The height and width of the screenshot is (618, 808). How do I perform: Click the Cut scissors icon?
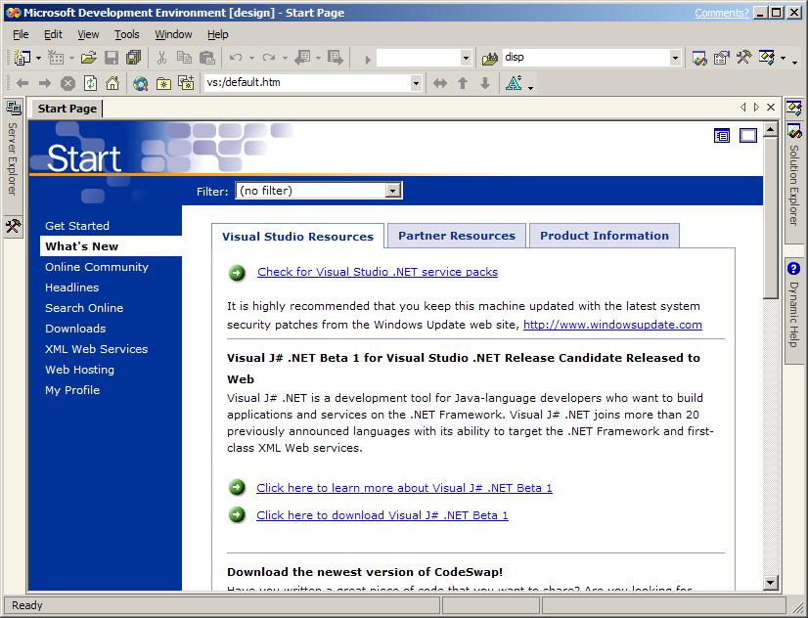pyautogui.click(x=161, y=58)
